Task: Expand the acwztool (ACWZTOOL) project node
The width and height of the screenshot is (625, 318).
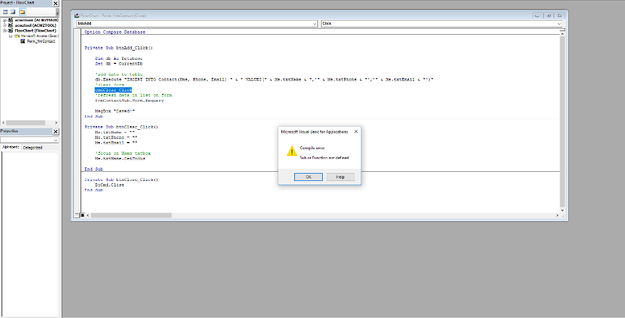Action: tap(5, 25)
